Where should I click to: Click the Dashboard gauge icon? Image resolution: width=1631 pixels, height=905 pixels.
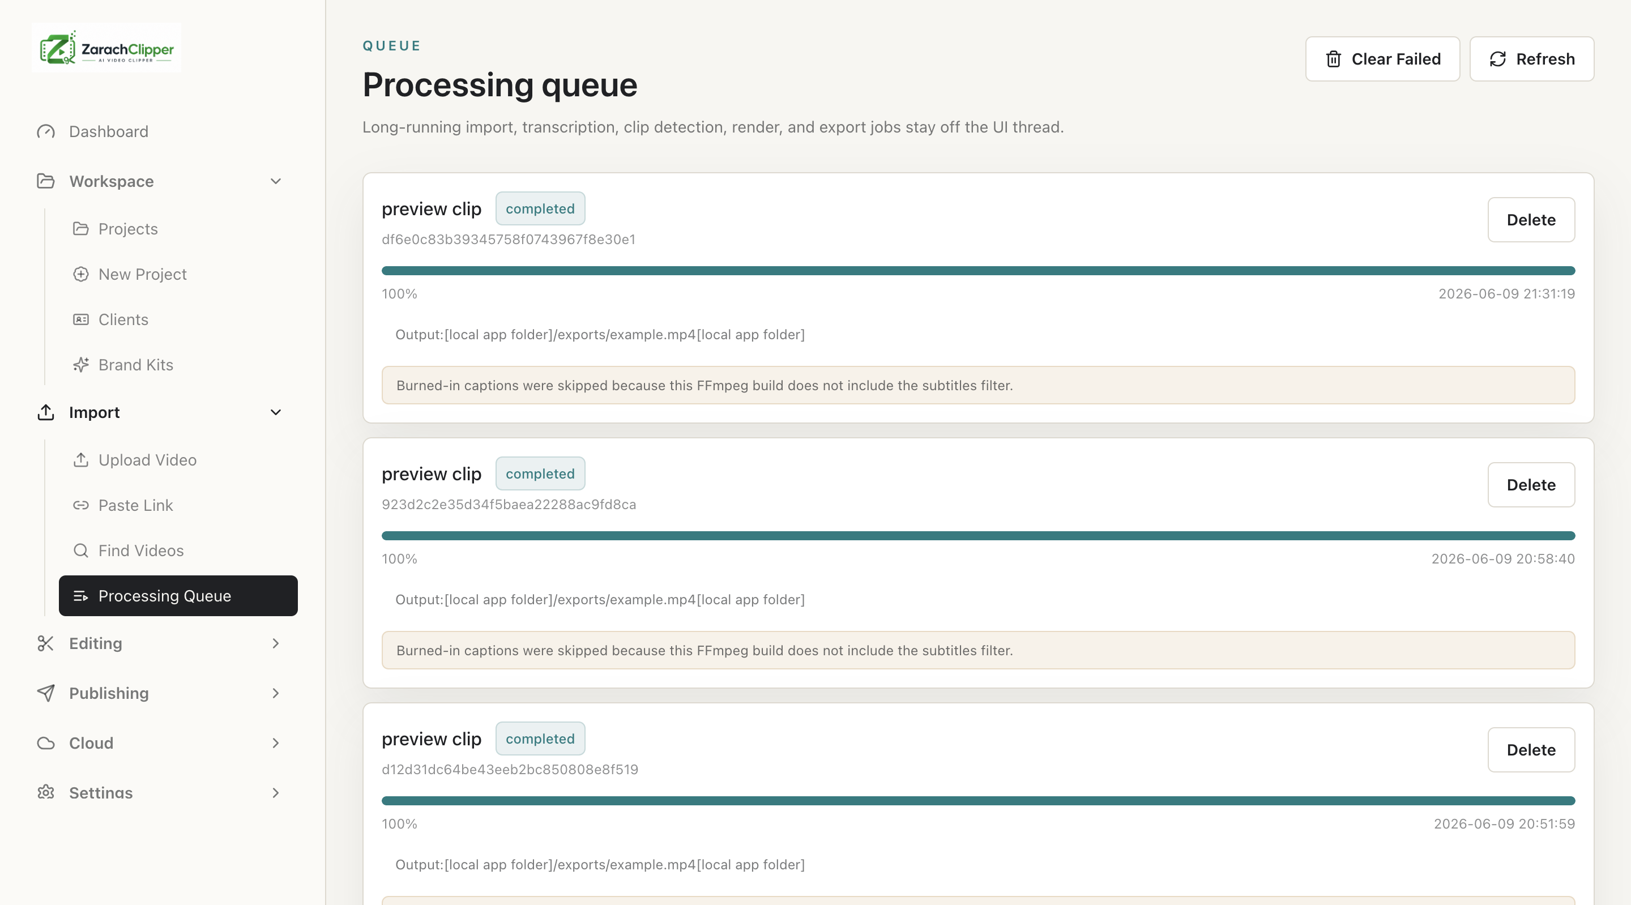[x=45, y=132]
